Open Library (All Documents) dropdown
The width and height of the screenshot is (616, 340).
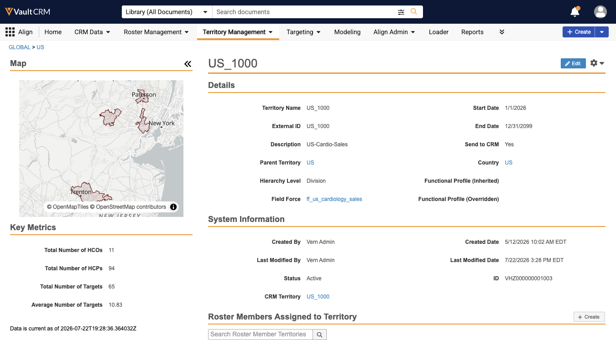[x=166, y=12]
